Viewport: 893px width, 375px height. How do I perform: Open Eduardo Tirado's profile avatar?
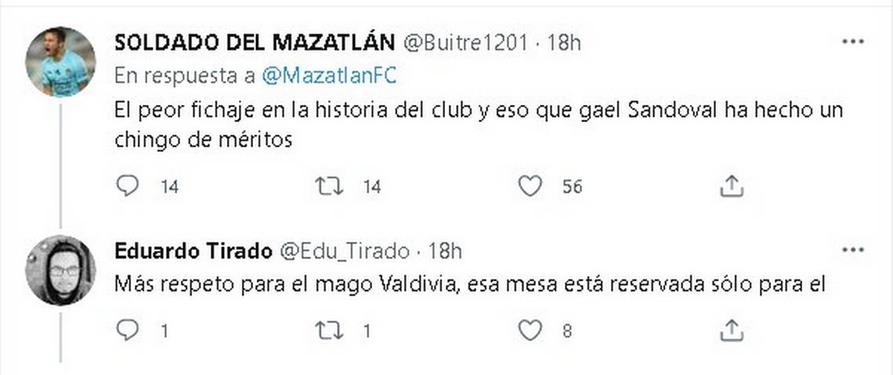(60, 270)
